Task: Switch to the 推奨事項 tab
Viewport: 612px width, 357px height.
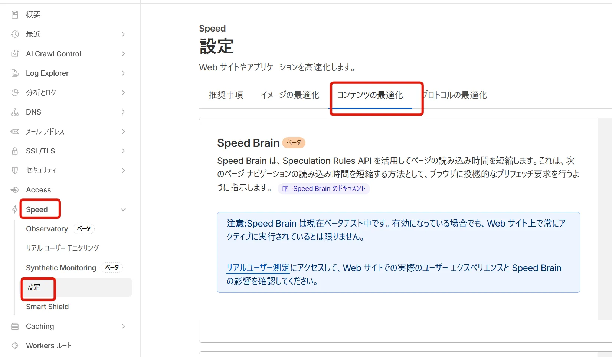Action: point(226,95)
